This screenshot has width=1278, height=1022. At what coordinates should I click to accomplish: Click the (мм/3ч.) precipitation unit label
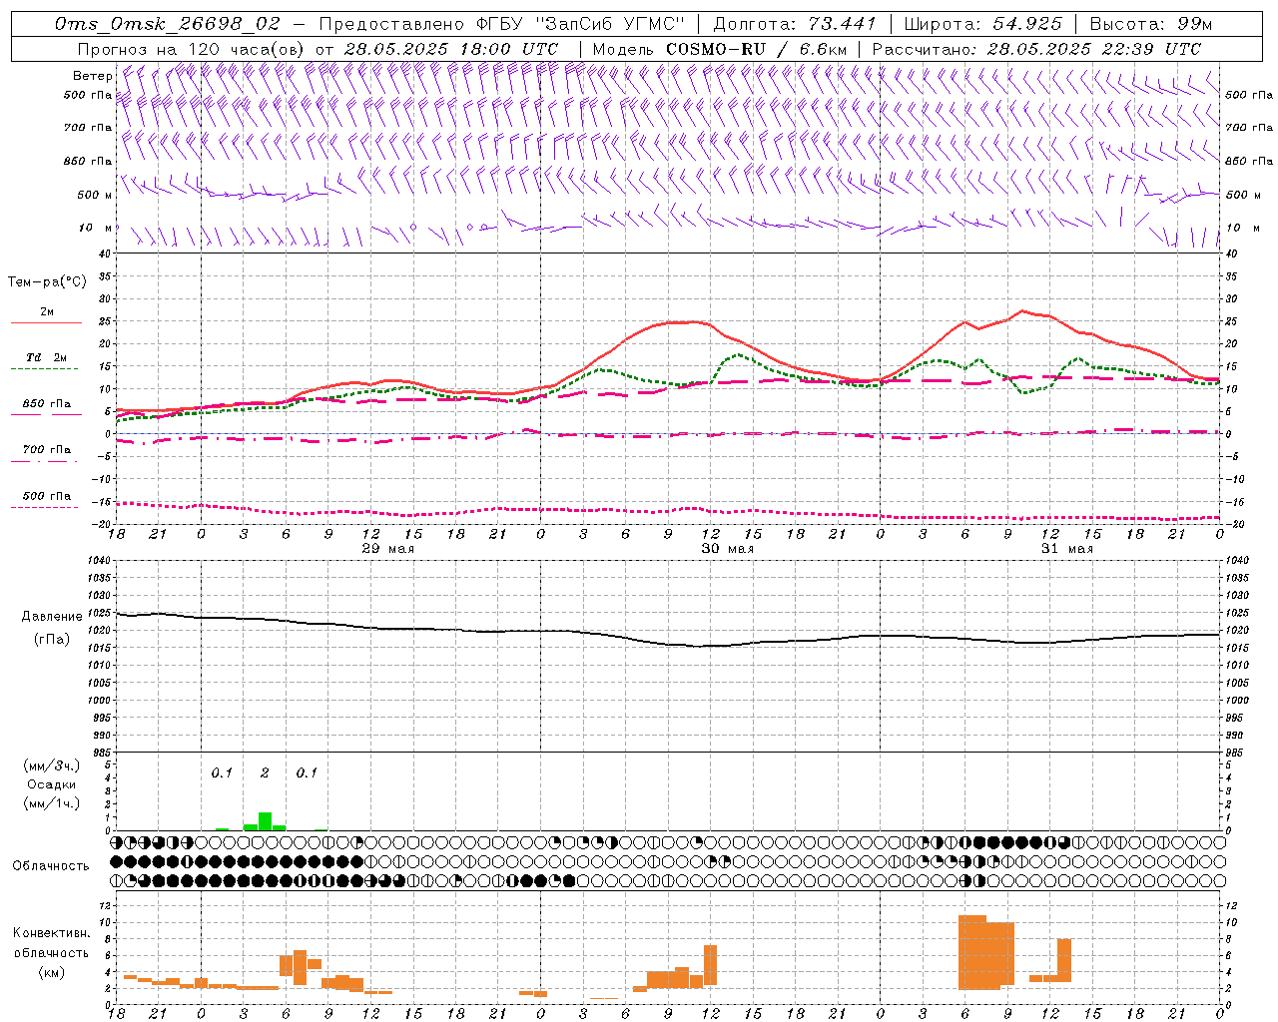tap(51, 766)
